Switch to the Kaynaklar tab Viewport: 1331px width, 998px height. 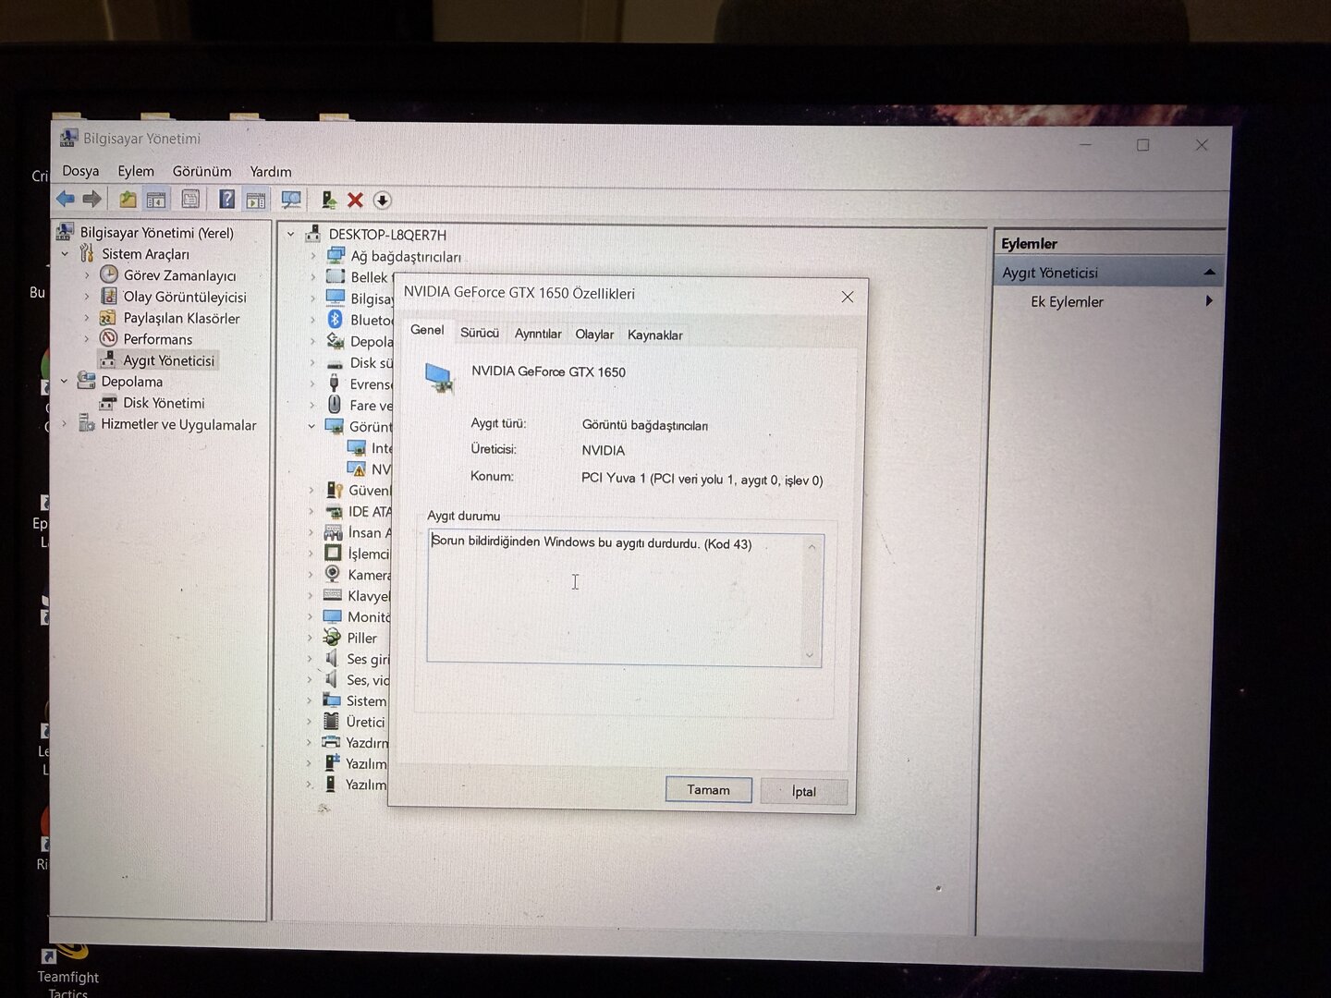pyautogui.click(x=655, y=335)
